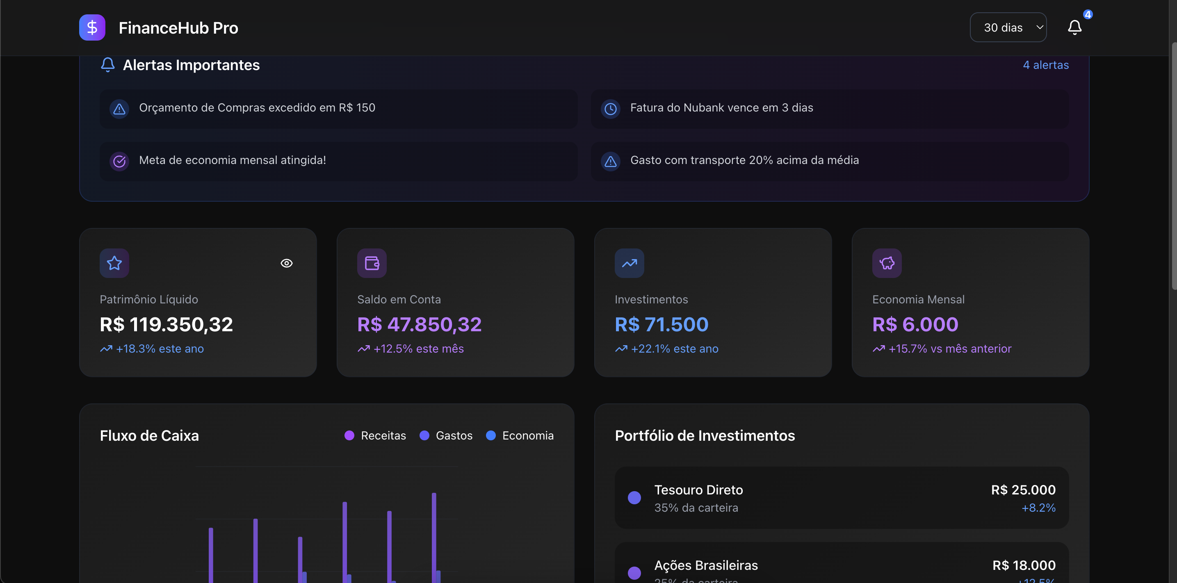Click the clock icon next to Fatura do Nubank alert
1177x583 pixels.
610,109
